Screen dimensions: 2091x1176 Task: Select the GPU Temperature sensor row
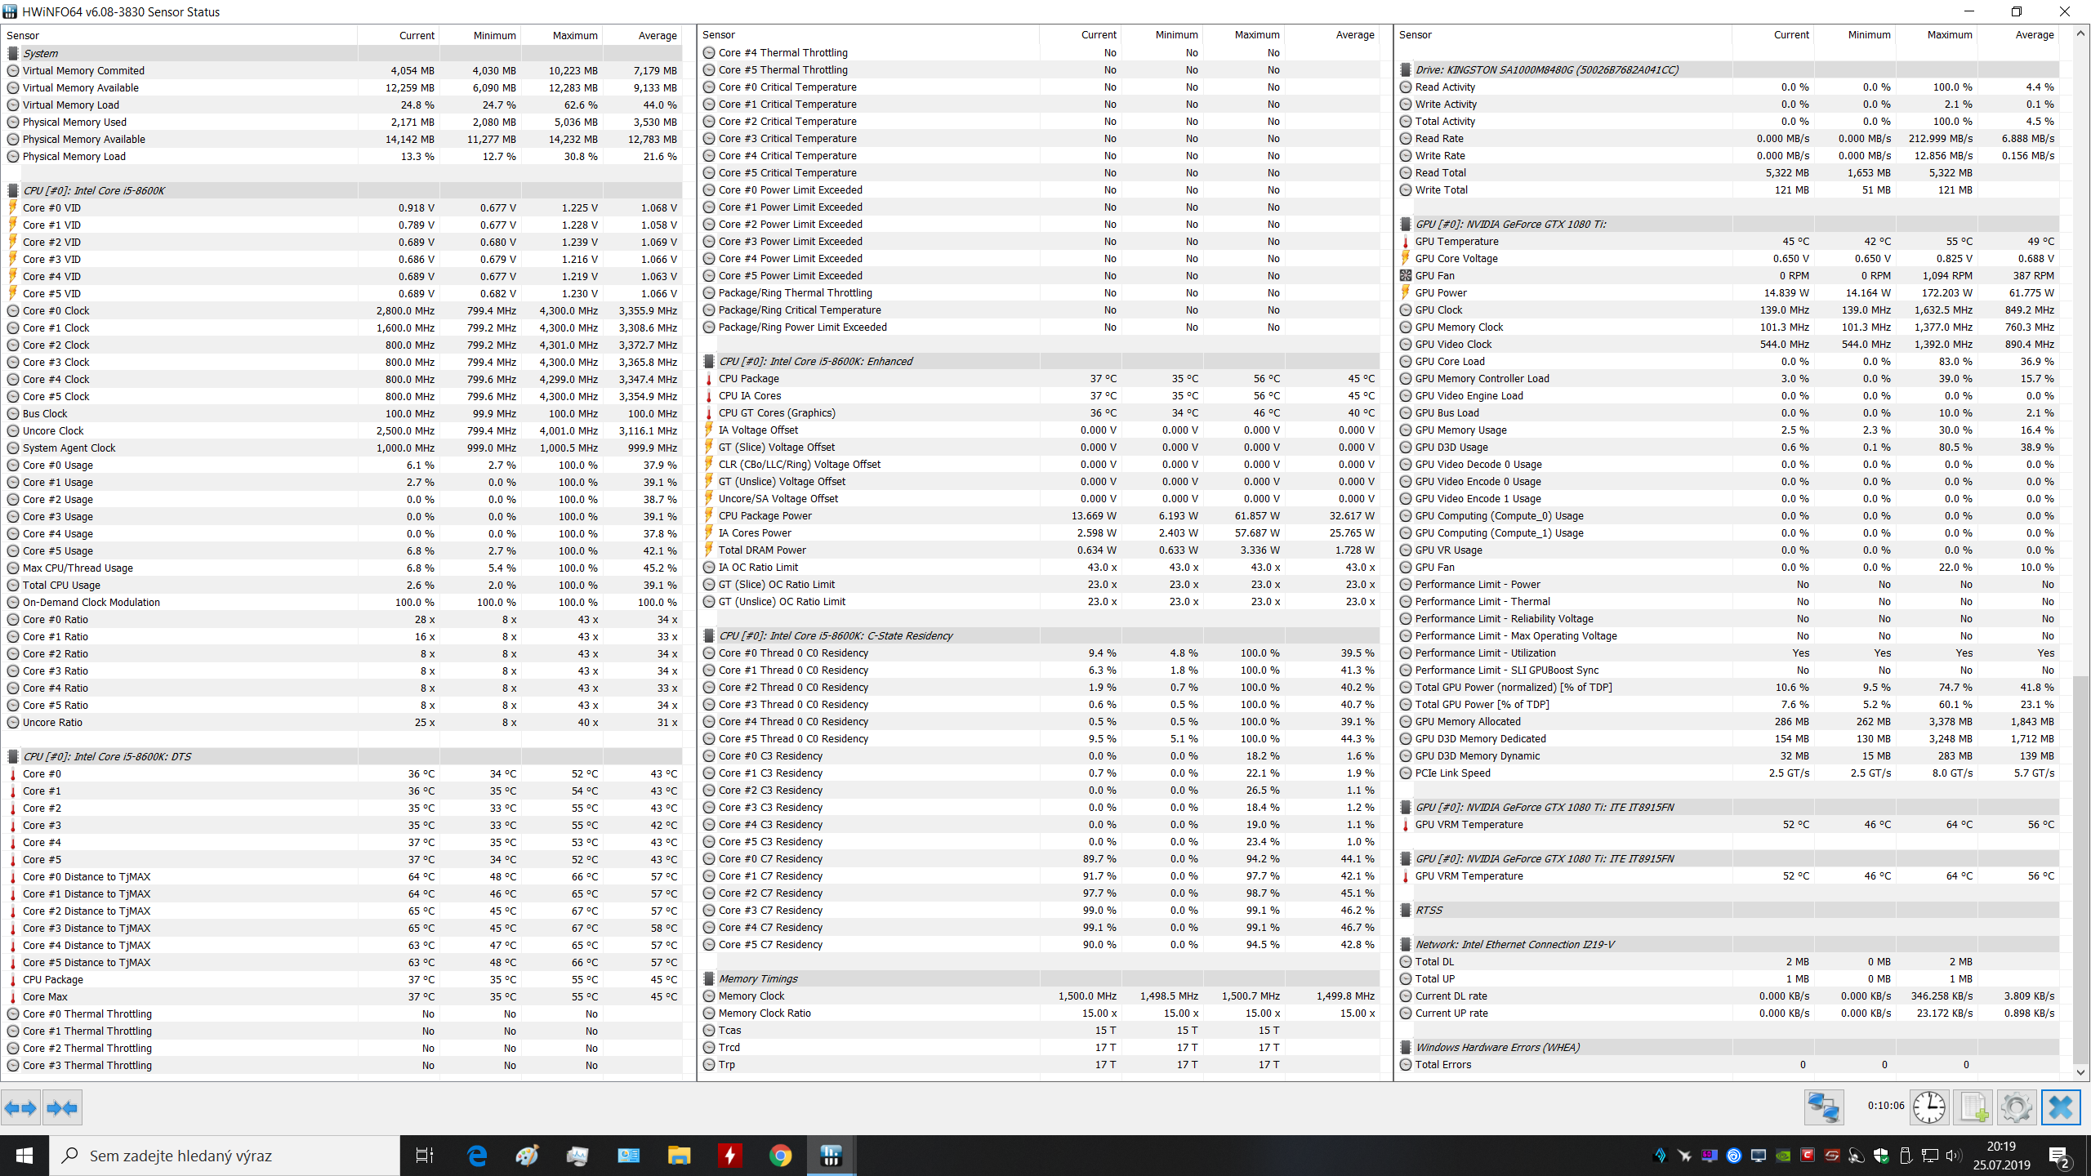coord(1456,242)
